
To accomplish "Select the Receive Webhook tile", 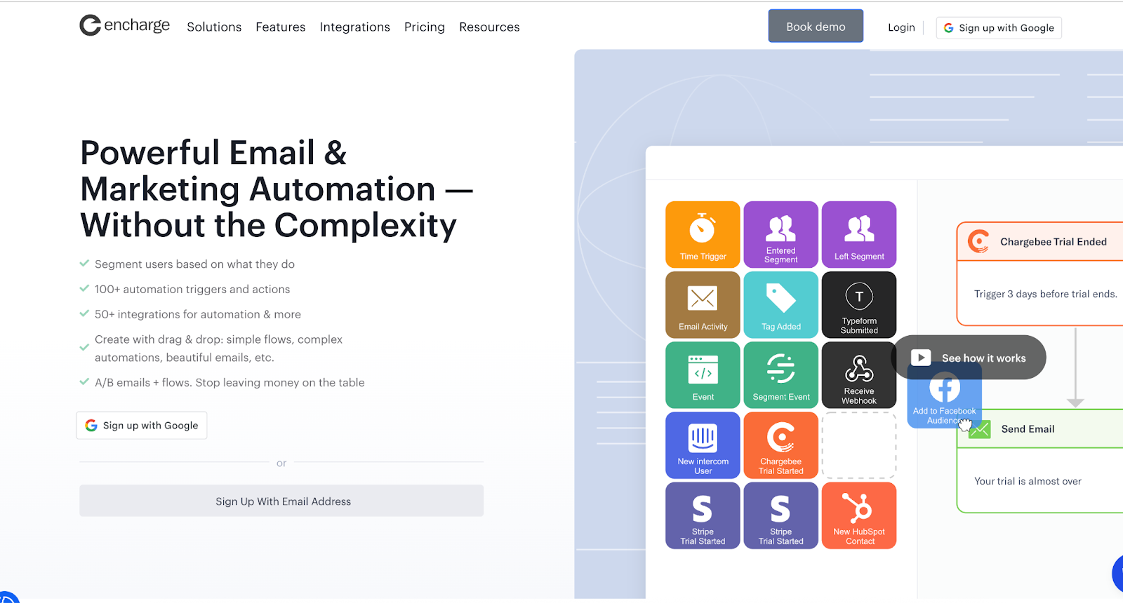I will (859, 375).
